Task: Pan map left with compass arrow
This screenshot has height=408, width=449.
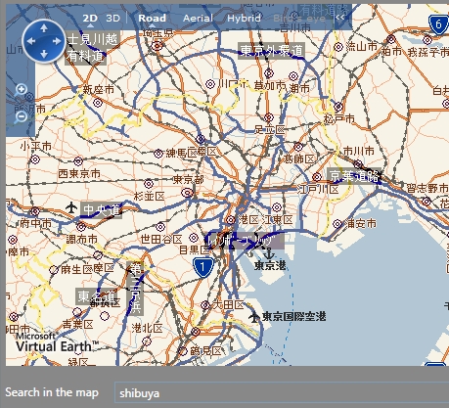Action: click(31, 41)
